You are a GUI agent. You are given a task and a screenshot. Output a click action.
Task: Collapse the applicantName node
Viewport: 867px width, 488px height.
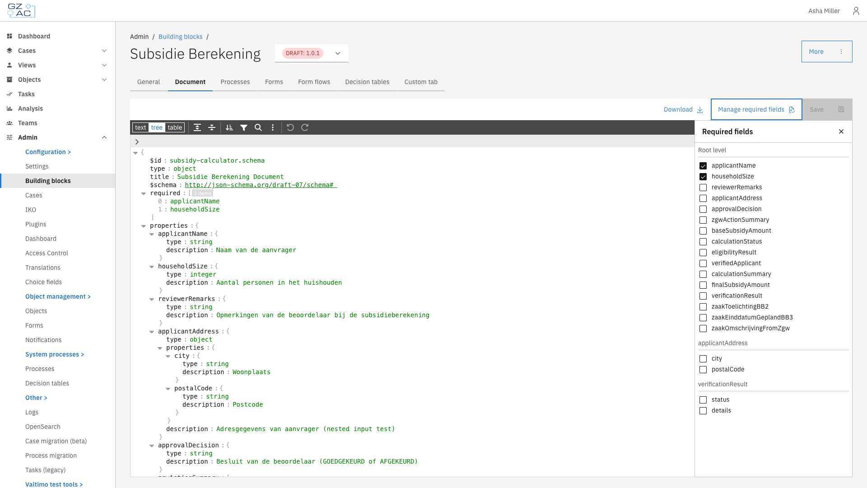click(152, 234)
